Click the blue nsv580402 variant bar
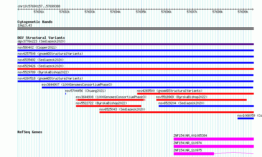 (x=135, y=50)
